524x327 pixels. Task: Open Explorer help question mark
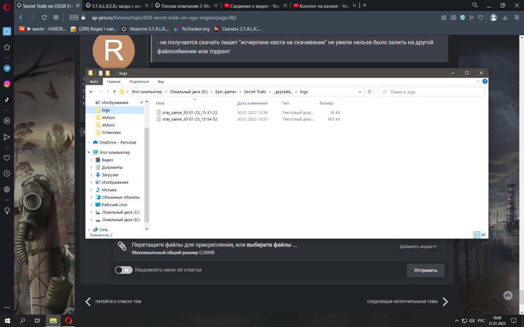(485, 82)
